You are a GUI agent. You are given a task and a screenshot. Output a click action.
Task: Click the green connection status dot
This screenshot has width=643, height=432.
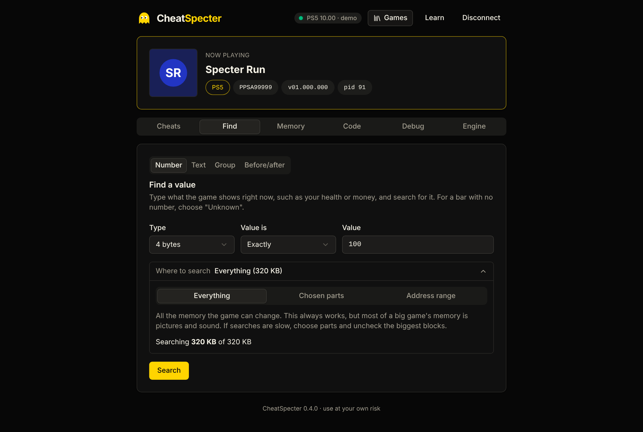[x=301, y=18]
